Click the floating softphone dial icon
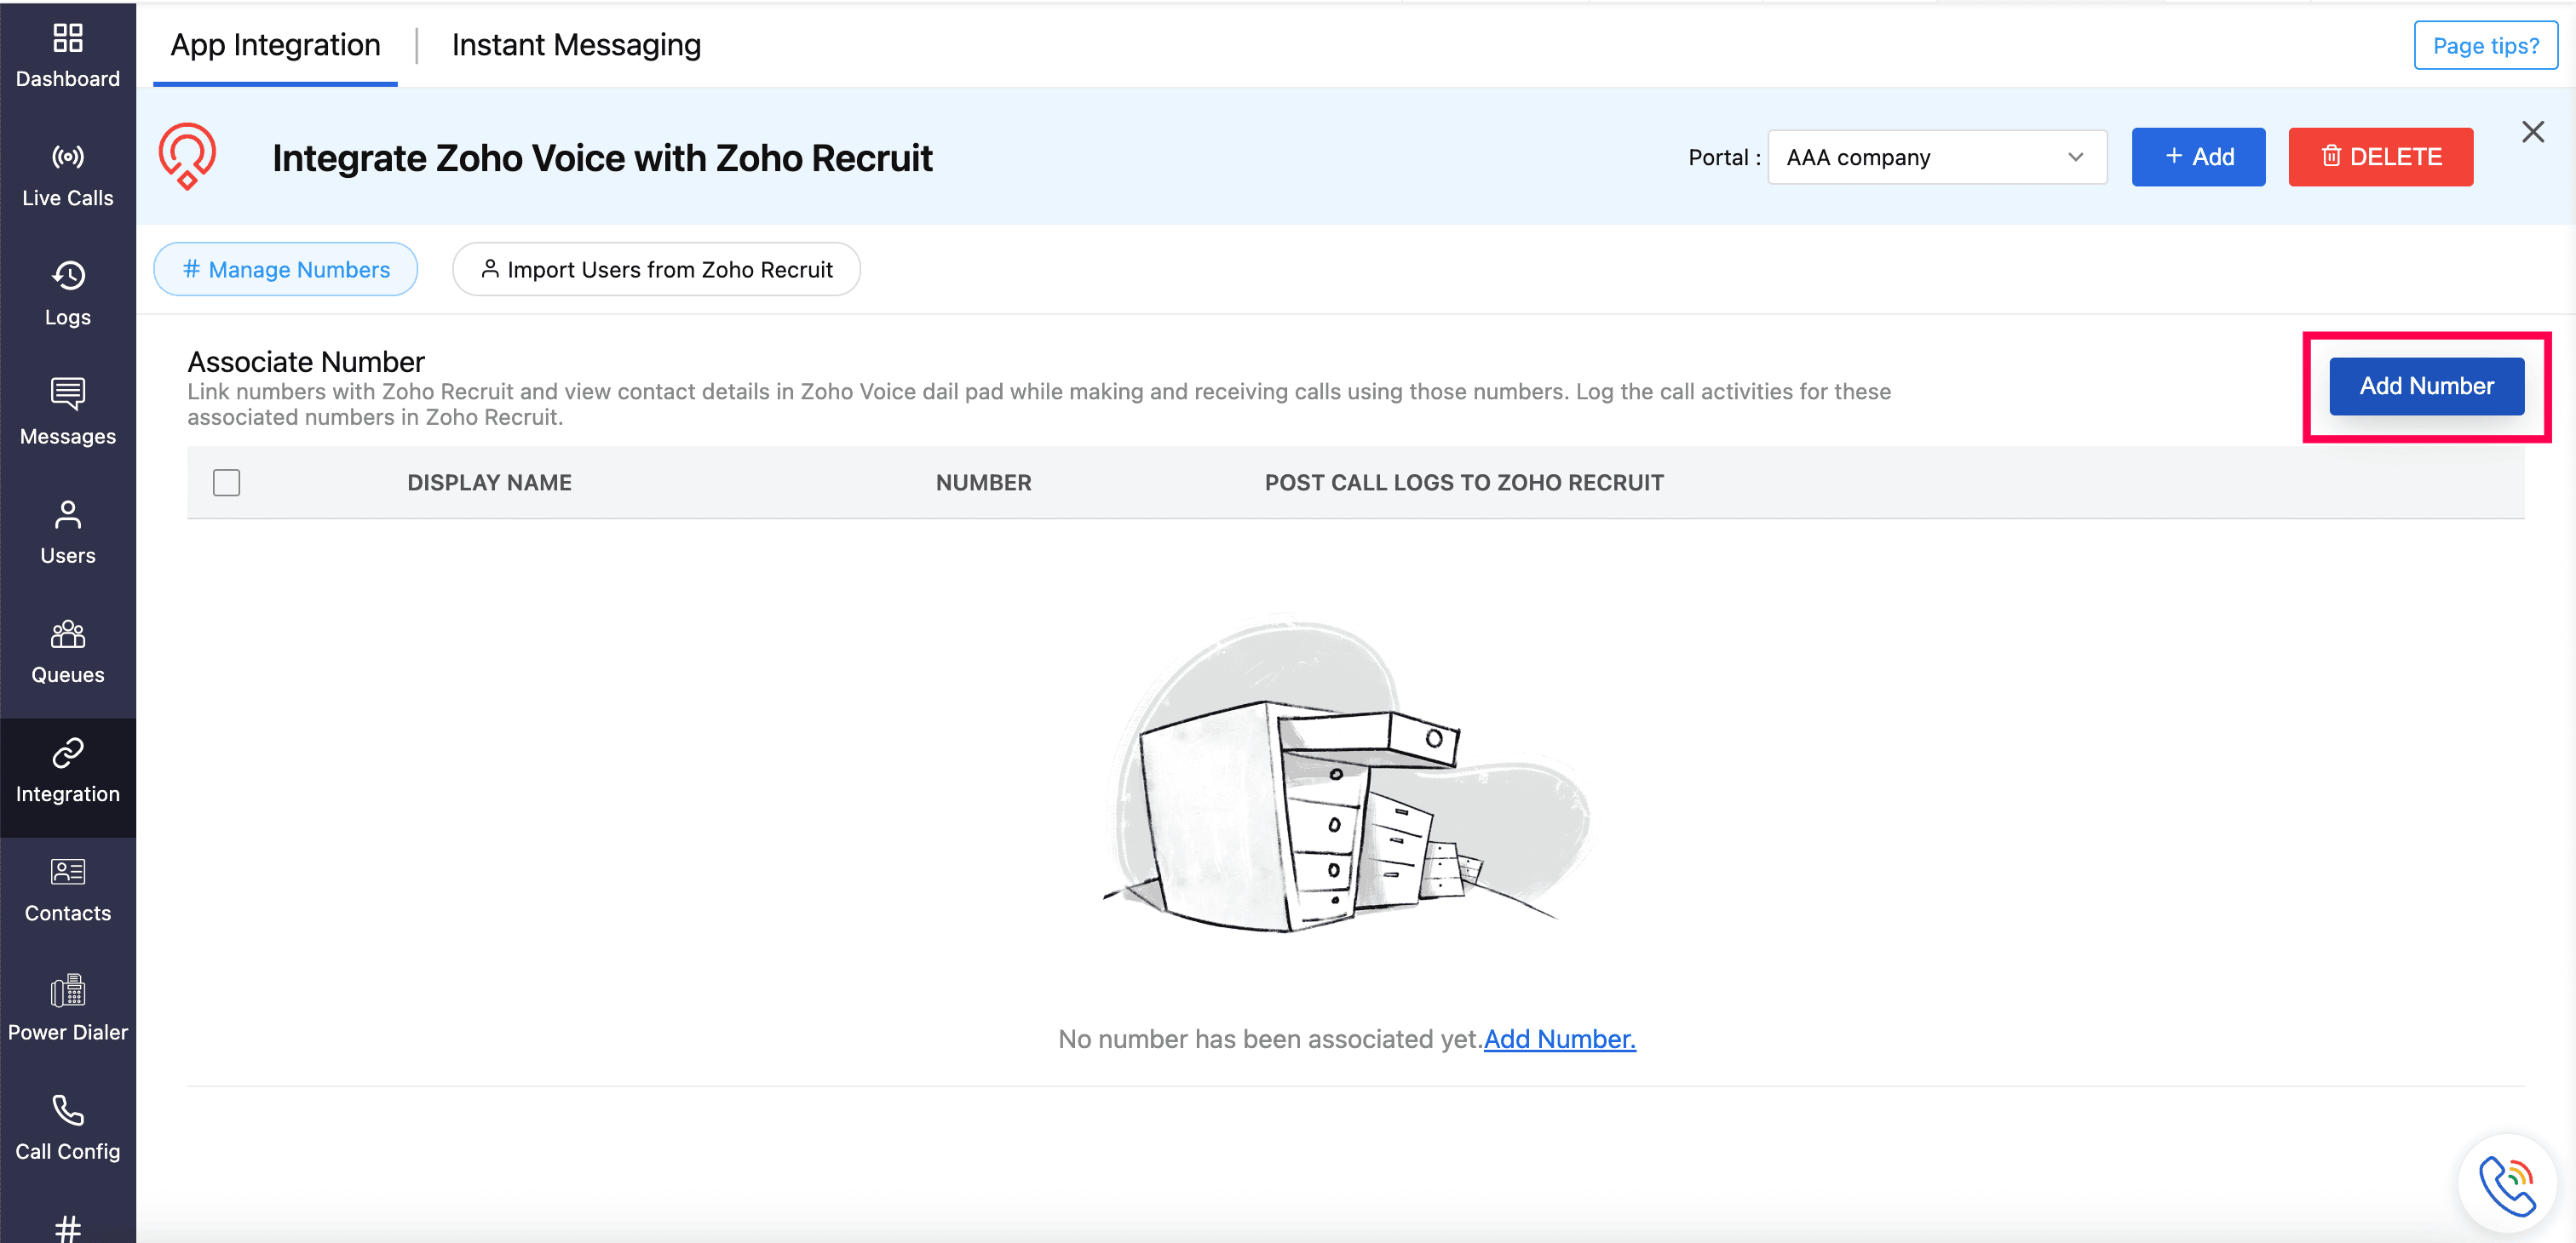The height and width of the screenshot is (1243, 2576). (2506, 1184)
